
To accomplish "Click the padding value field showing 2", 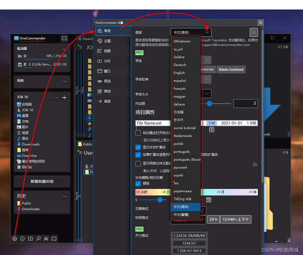I will coord(246,103).
